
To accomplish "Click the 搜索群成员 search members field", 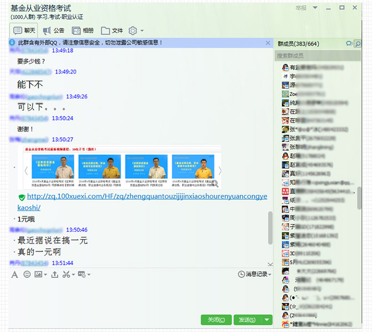I will 317,56.
